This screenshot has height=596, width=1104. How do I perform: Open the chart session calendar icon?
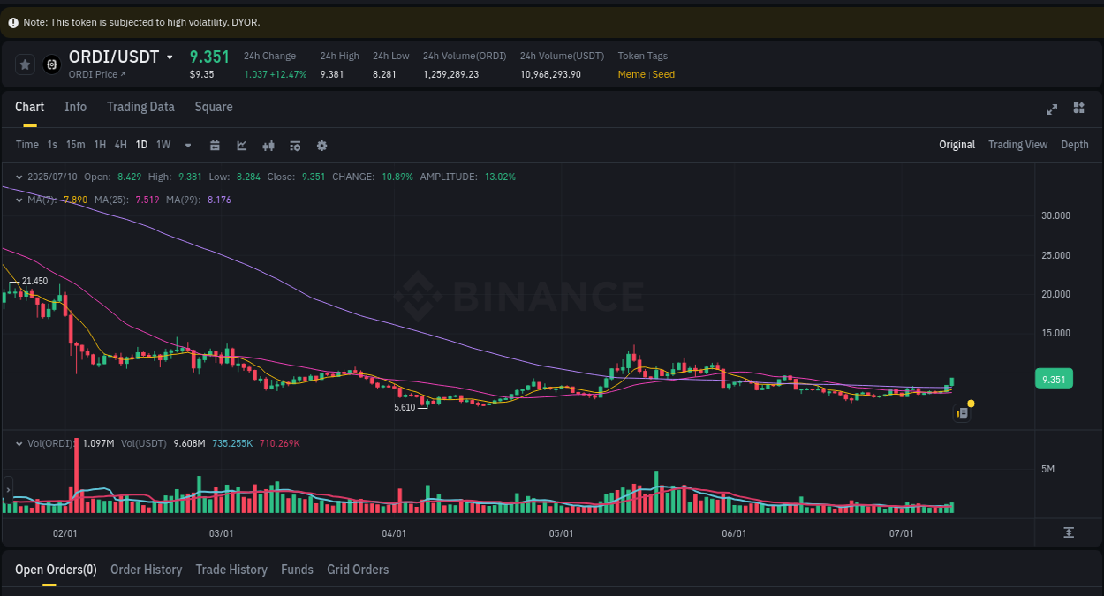[215, 145]
